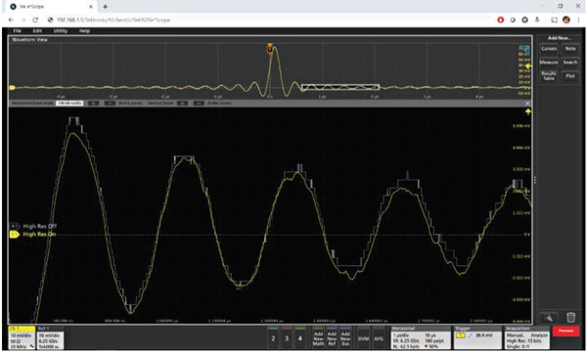Screen dimensions: 587x352
Task: Open the Acquisition settings badge
Action: coord(527,337)
